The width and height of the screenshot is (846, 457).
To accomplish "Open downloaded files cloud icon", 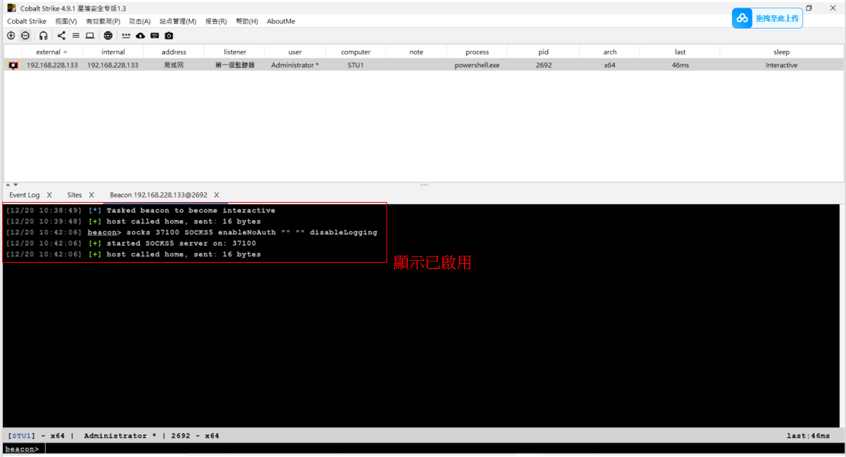I will 141,36.
